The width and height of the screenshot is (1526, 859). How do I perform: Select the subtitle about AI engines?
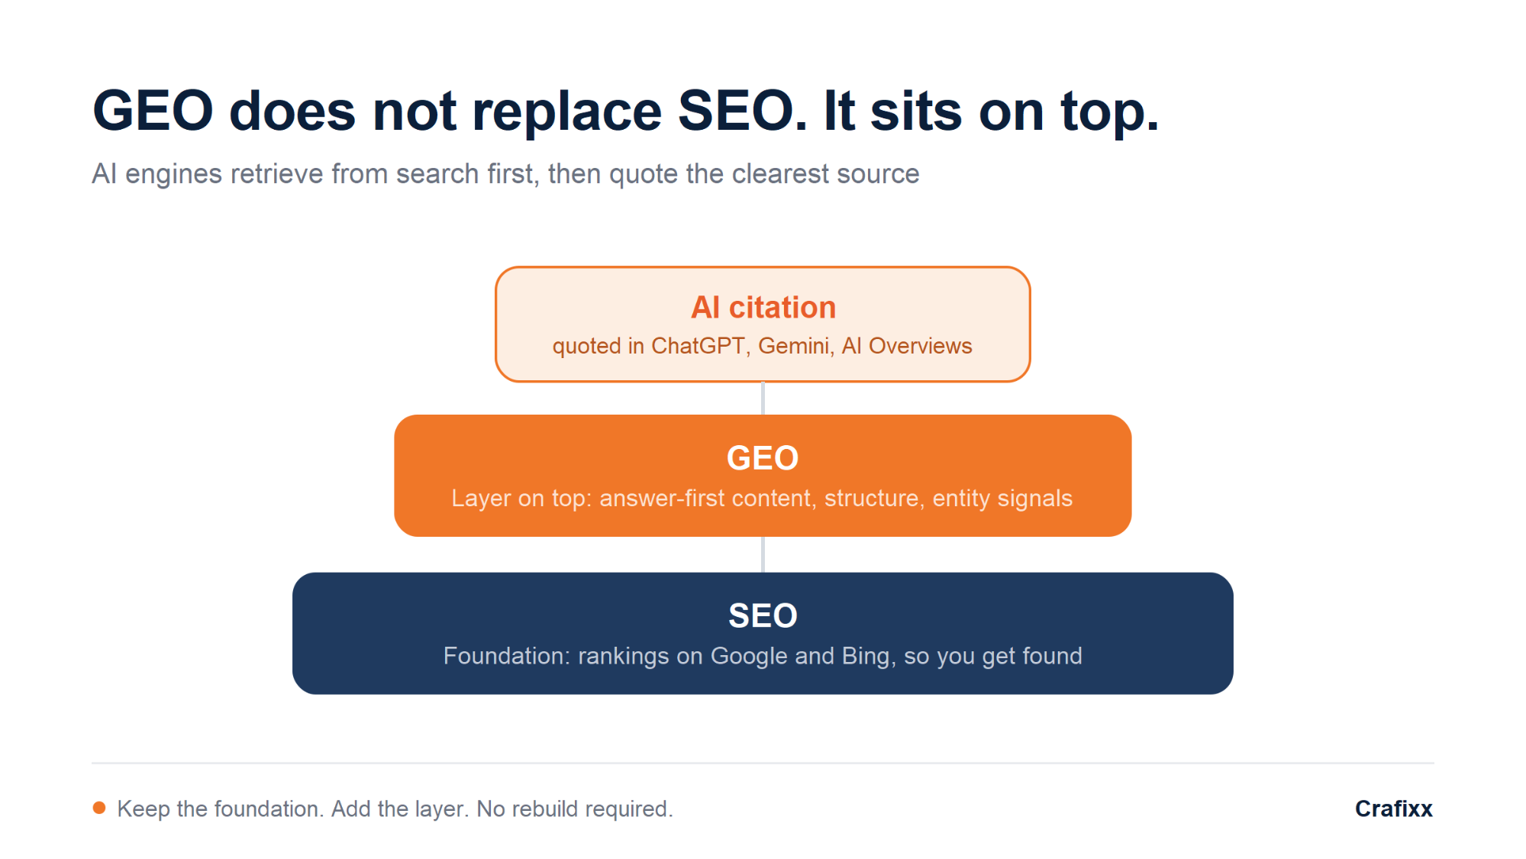505,174
